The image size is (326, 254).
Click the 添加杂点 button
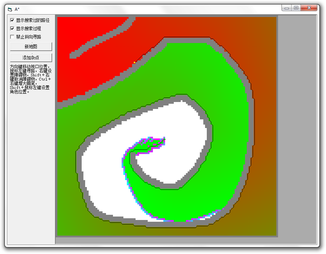[31, 58]
